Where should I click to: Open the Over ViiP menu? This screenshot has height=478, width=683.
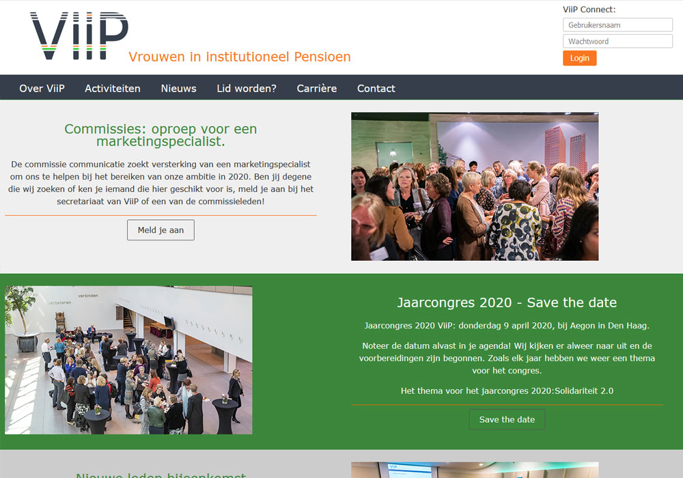tap(42, 88)
